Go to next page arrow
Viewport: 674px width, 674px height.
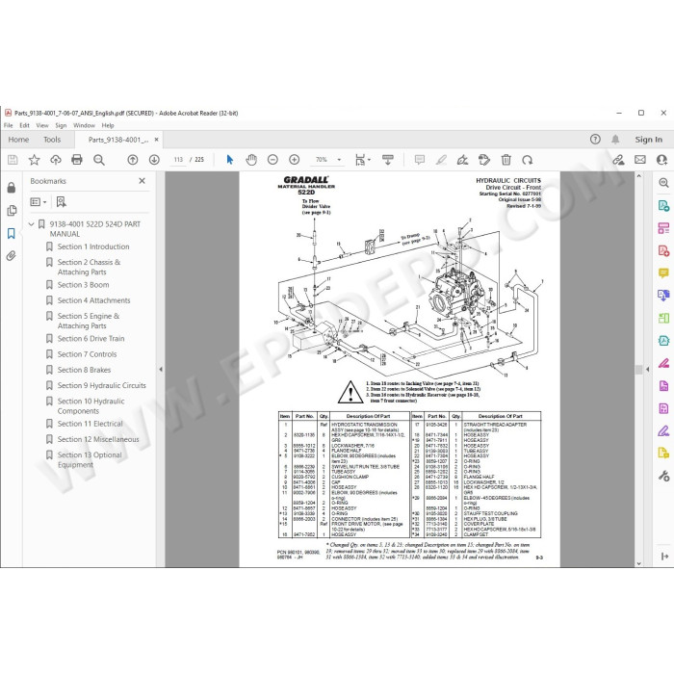(x=154, y=160)
